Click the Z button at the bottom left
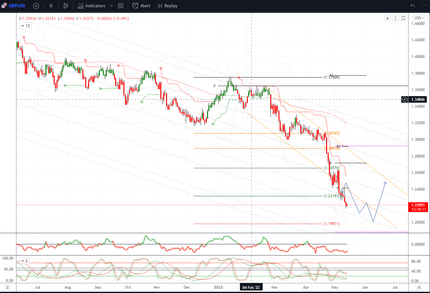 [x=7, y=287]
